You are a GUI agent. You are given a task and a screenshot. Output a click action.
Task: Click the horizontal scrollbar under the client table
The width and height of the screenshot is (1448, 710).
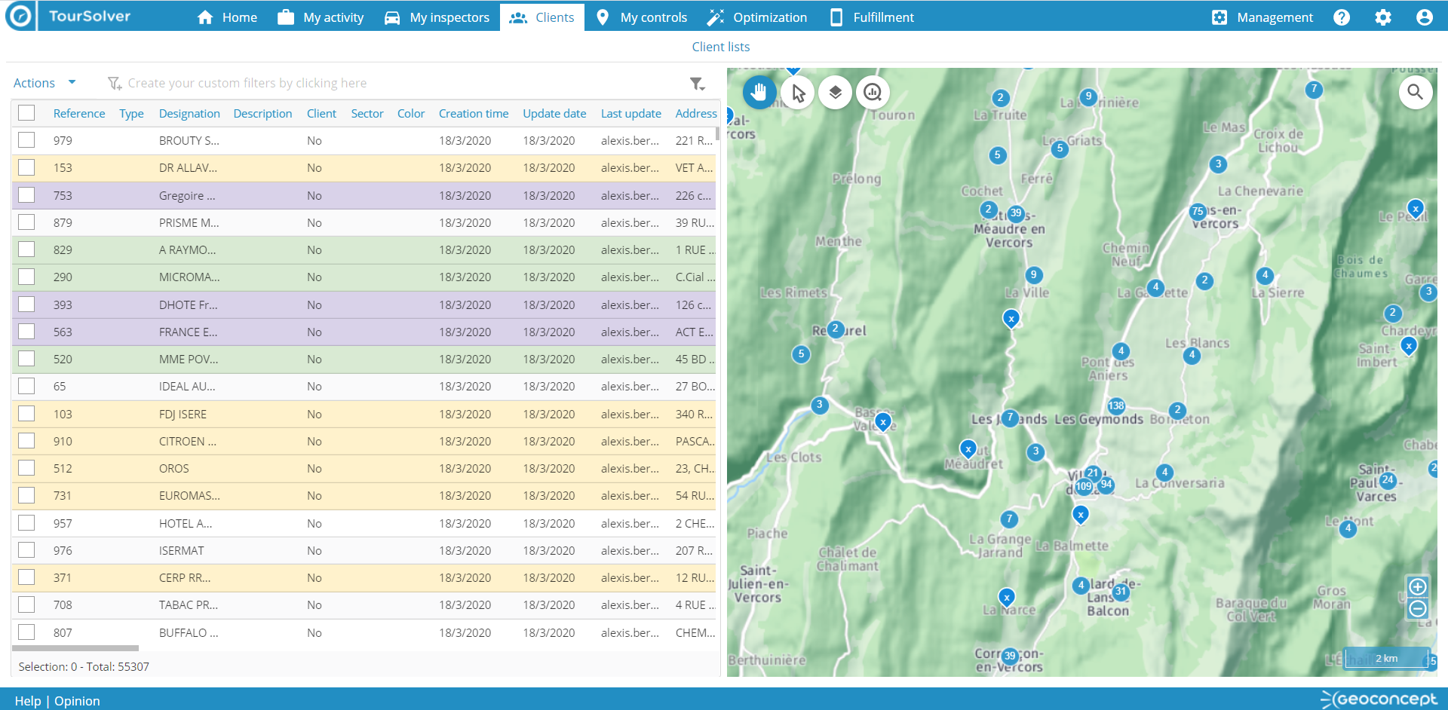tap(75, 648)
